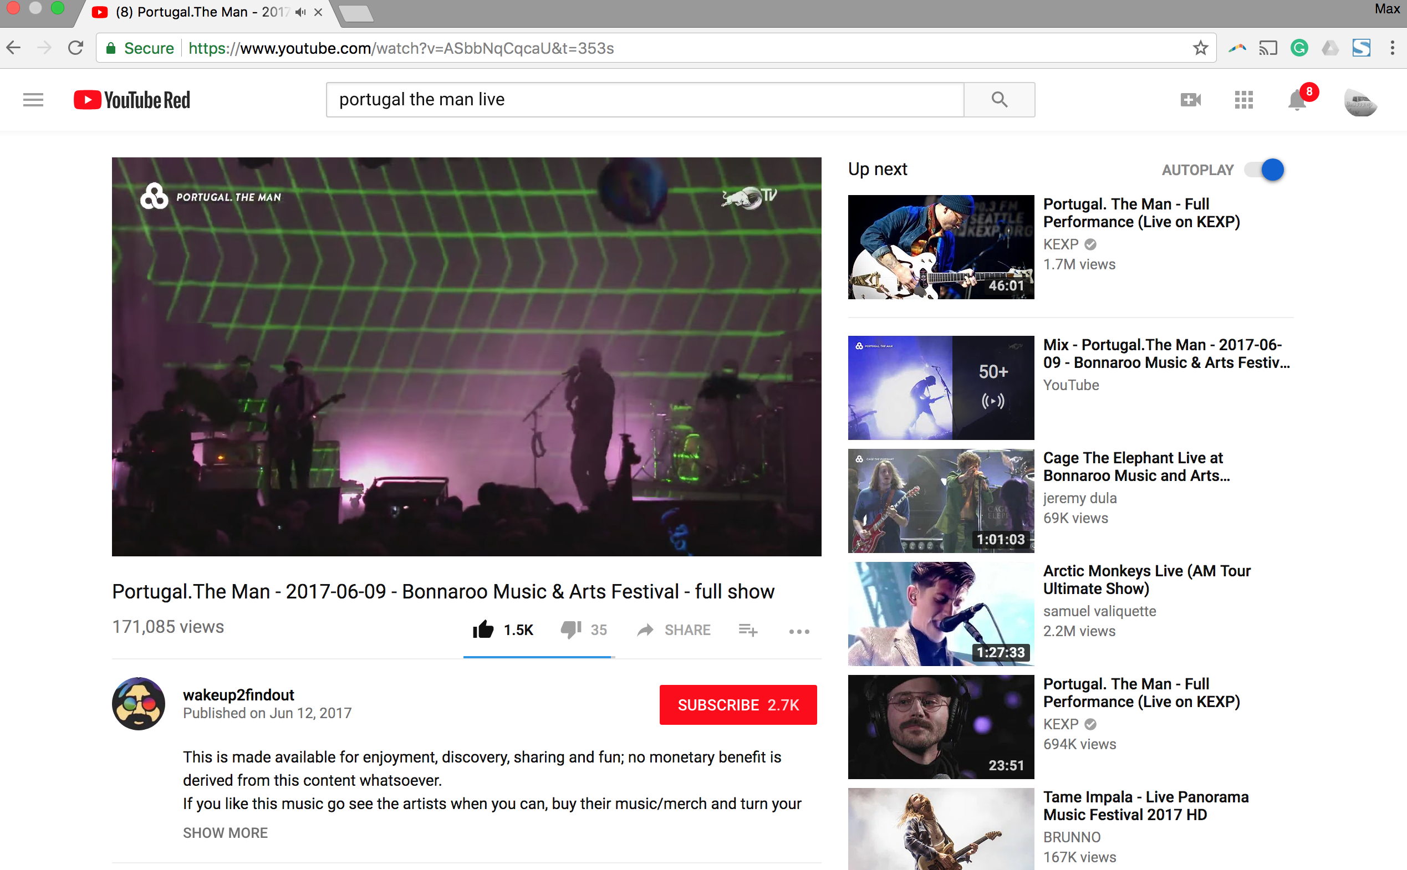Open the rainbow arc extension icon

click(1237, 48)
